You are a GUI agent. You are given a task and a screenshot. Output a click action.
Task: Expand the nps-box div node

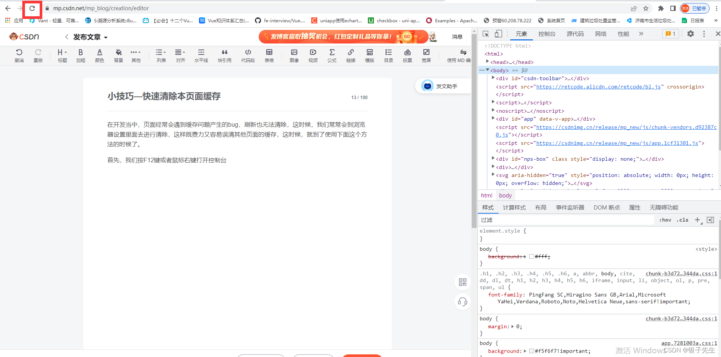(x=493, y=158)
